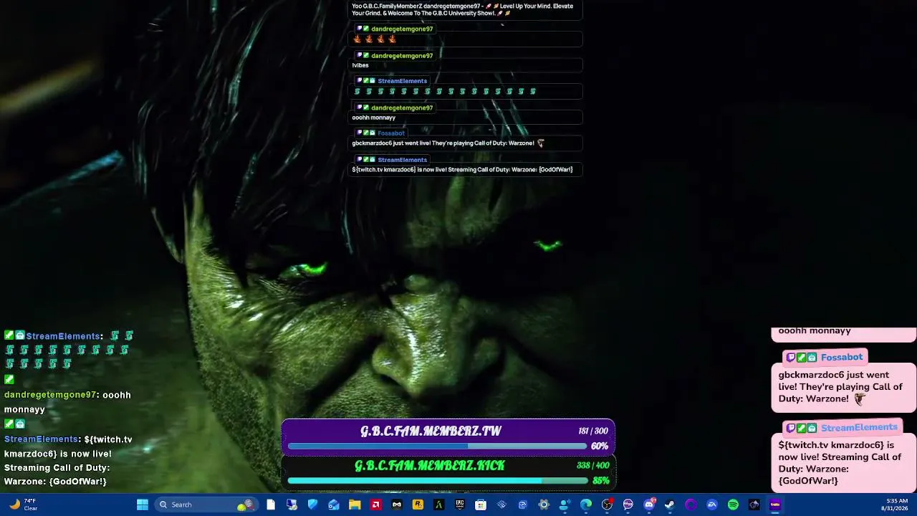This screenshot has height=516, width=917.
Task: Open the Teams people icon on taskbar
Action: (565, 505)
